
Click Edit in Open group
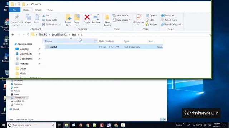pyautogui.click(x=150, y=20)
